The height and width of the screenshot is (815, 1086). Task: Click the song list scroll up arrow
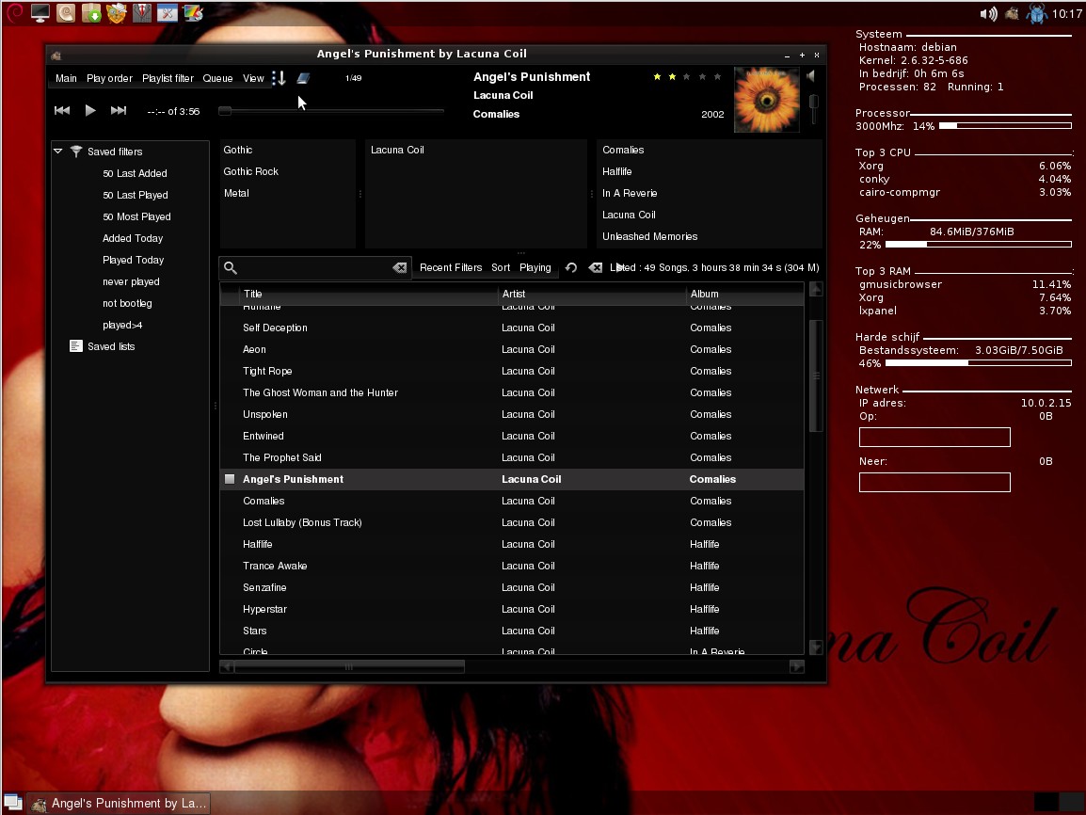coord(816,290)
